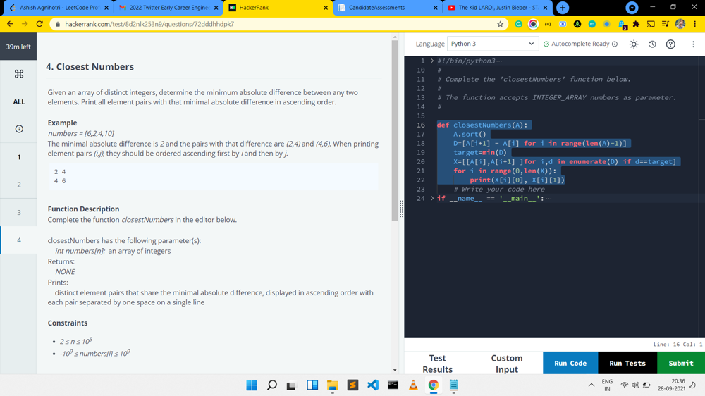Toggle editor light/dark theme sun icon
This screenshot has width=705, height=396.
click(634, 44)
